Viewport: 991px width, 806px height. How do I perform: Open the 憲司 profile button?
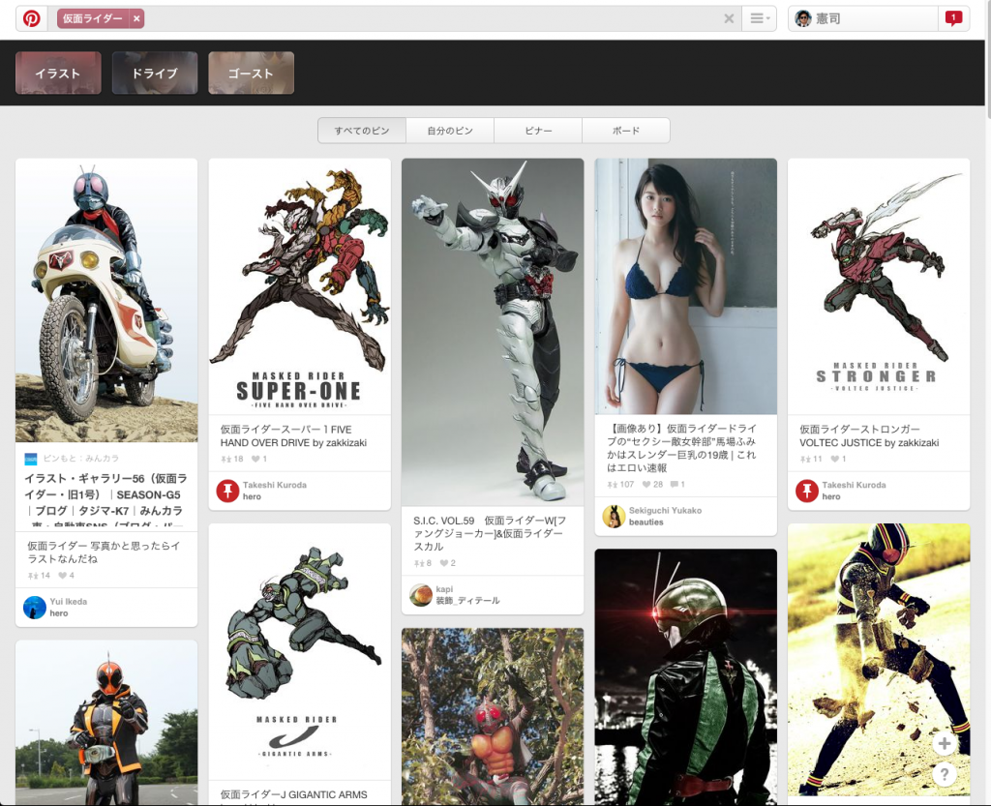coord(863,18)
